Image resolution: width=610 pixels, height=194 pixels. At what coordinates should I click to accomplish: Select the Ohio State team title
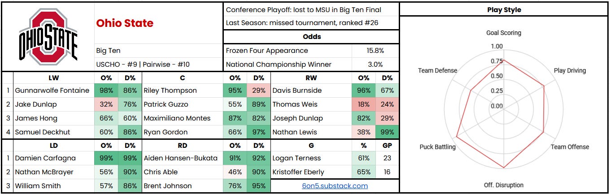(125, 23)
